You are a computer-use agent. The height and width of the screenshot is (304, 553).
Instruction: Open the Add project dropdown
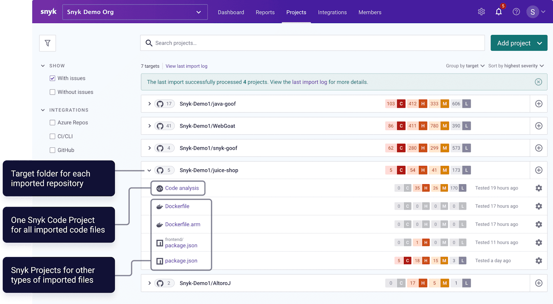519,43
